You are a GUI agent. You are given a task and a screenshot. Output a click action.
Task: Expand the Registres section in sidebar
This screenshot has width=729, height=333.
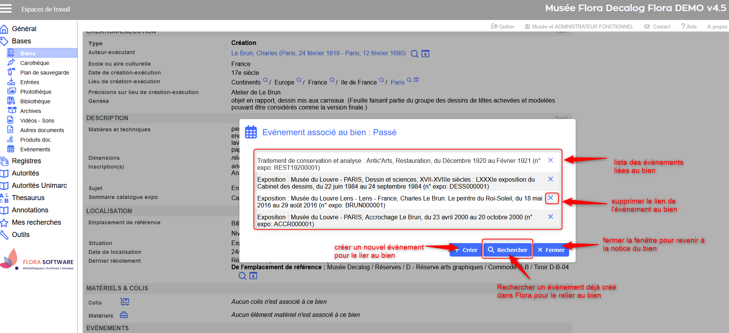[26, 161]
